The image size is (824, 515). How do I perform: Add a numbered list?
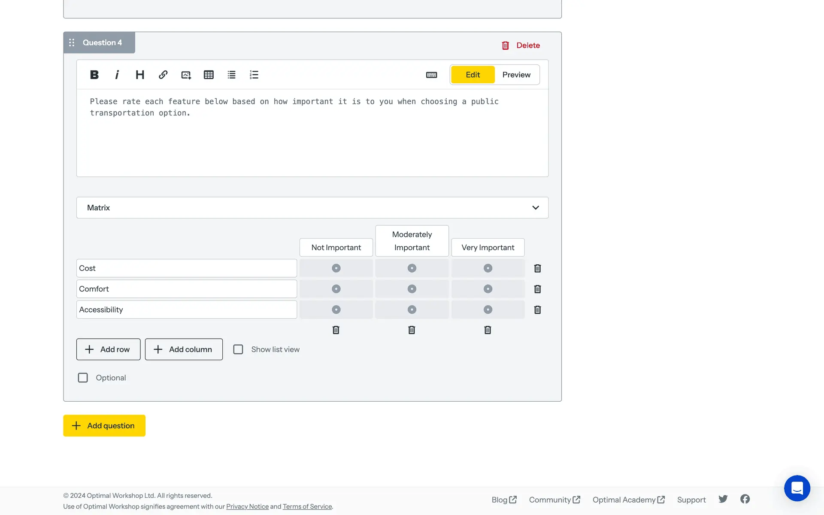pos(254,75)
